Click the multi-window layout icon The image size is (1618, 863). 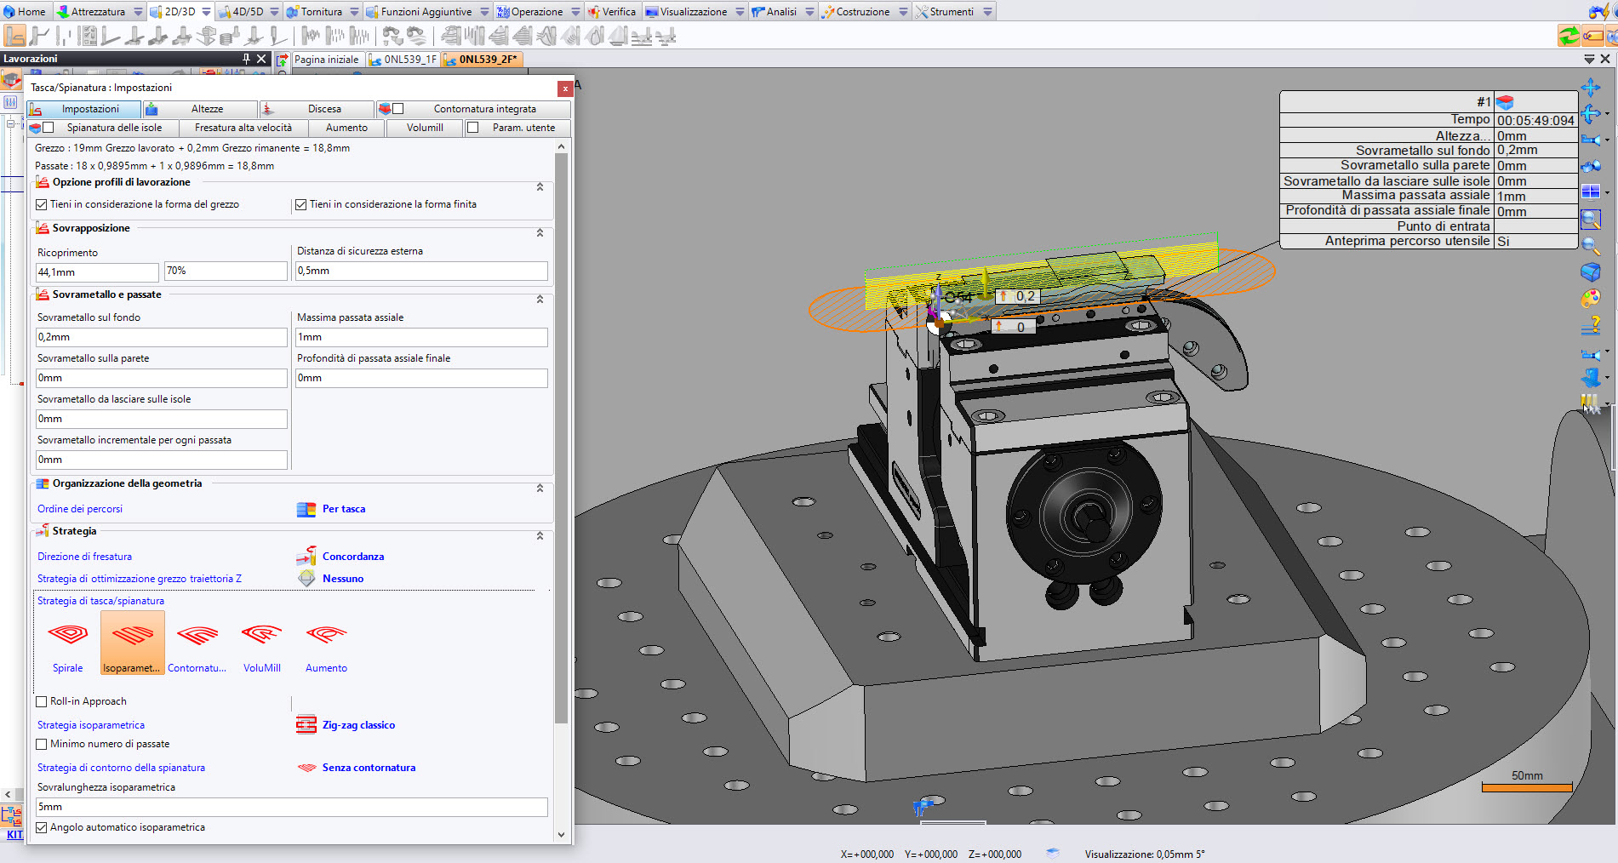[x=1590, y=191]
